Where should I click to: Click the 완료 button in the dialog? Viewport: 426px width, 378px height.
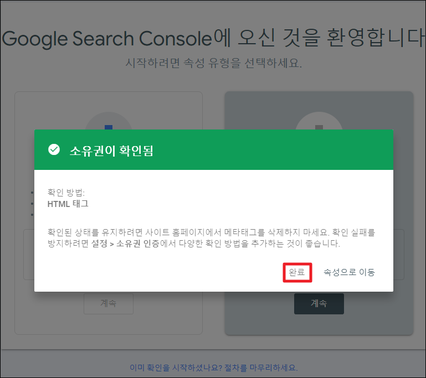pos(297,272)
